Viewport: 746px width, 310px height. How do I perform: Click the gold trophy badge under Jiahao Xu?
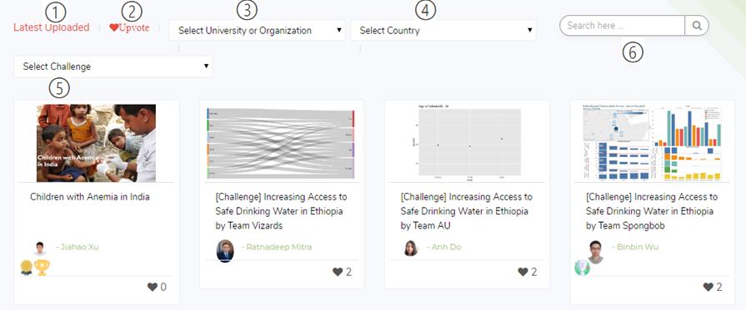[43, 268]
